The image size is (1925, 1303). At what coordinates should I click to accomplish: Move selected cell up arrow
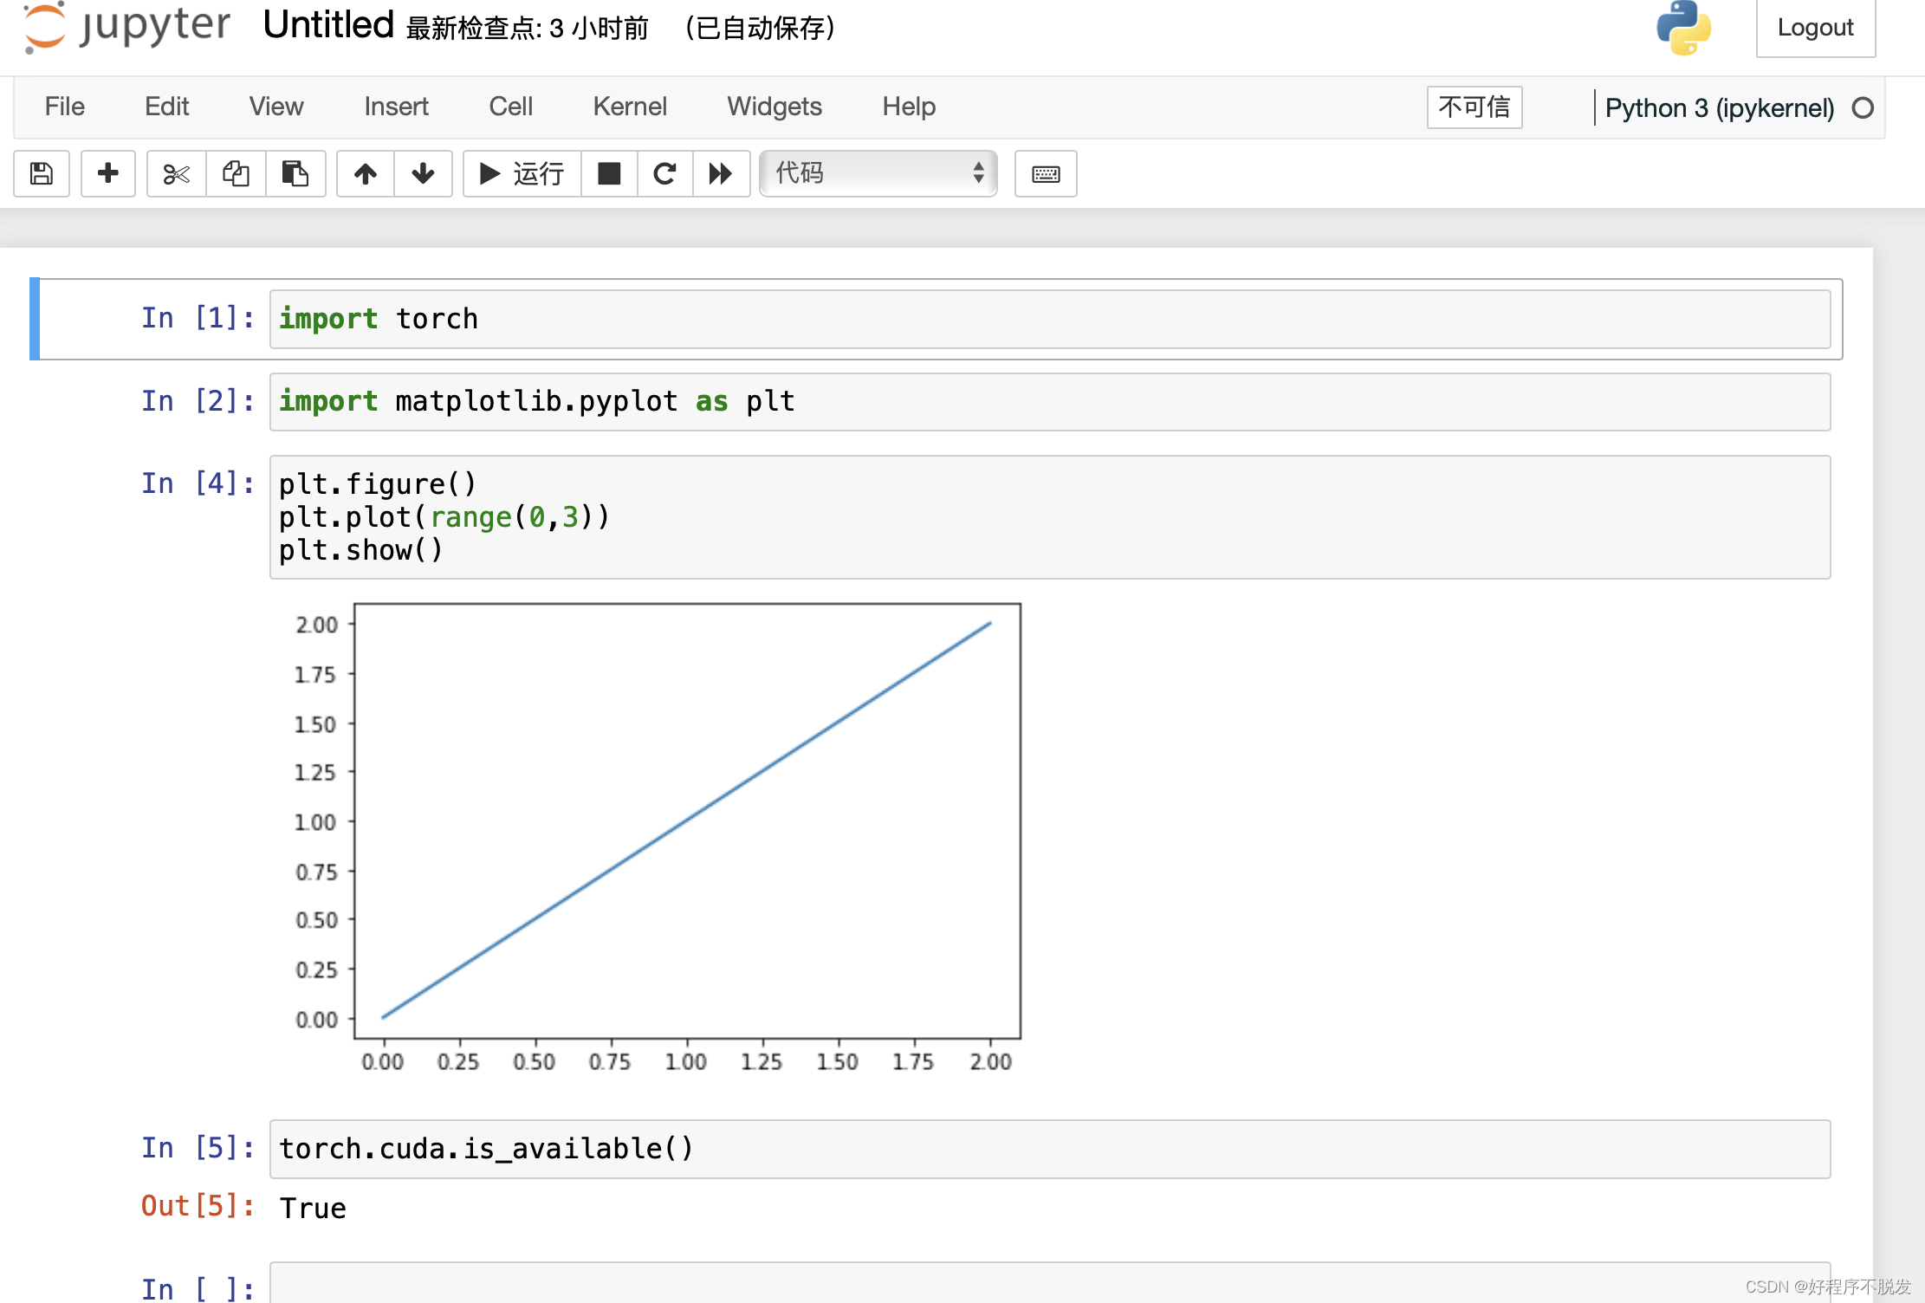tap(366, 174)
